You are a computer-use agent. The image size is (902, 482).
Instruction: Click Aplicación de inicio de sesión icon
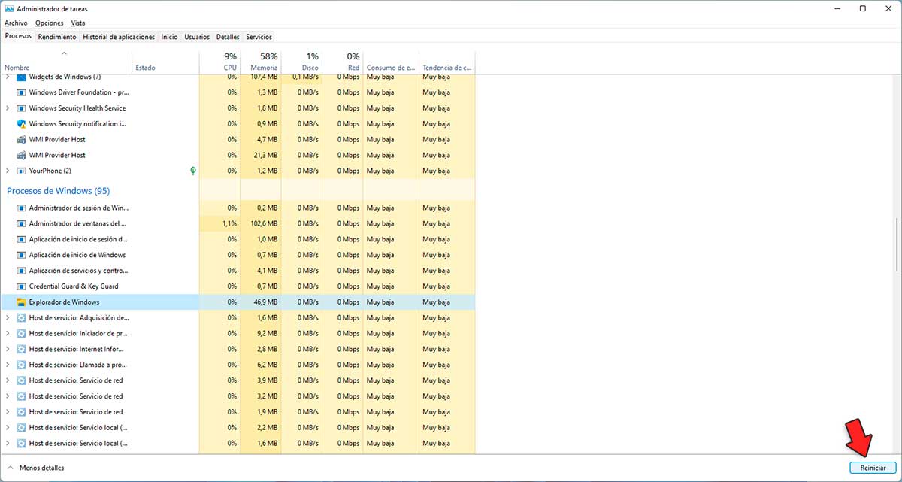[21, 239]
